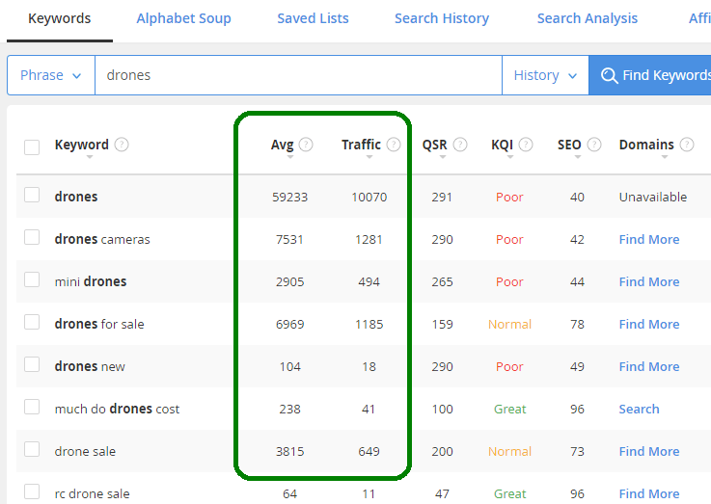Click the Domains column help icon
This screenshot has width=711, height=504.
687,145
